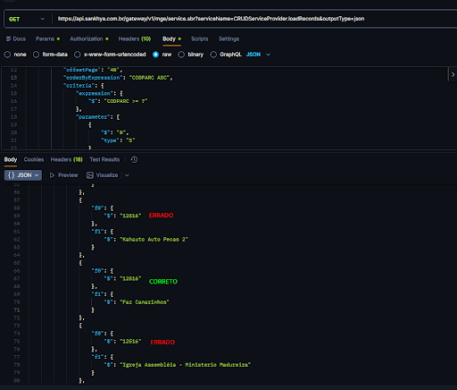Image resolution: width=457 pixels, height=390 pixels.
Task: Open the raw format JSON dropdown
Action: (x=258, y=55)
